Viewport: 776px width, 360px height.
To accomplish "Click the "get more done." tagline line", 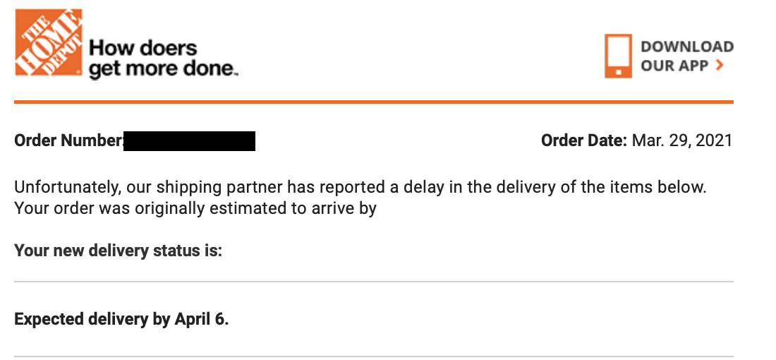I will 163,69.
